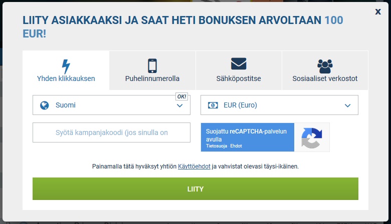Expand the Suomi country dropdown arrow
Viewport: 391px width, 224px height.
[x=180, y=105]
